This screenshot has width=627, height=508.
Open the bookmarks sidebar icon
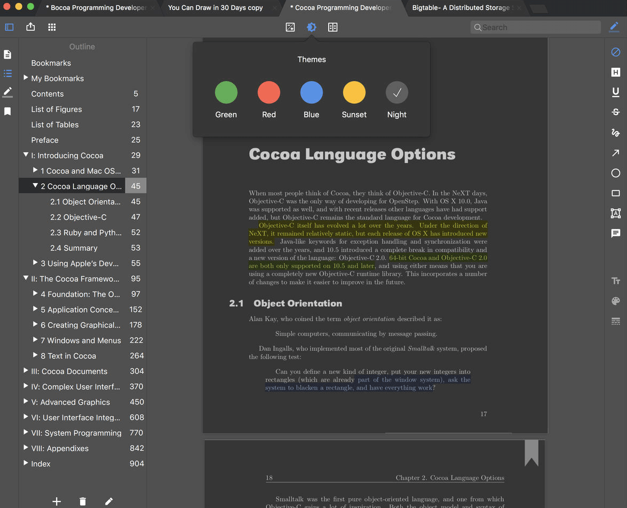tap(7, 111)
